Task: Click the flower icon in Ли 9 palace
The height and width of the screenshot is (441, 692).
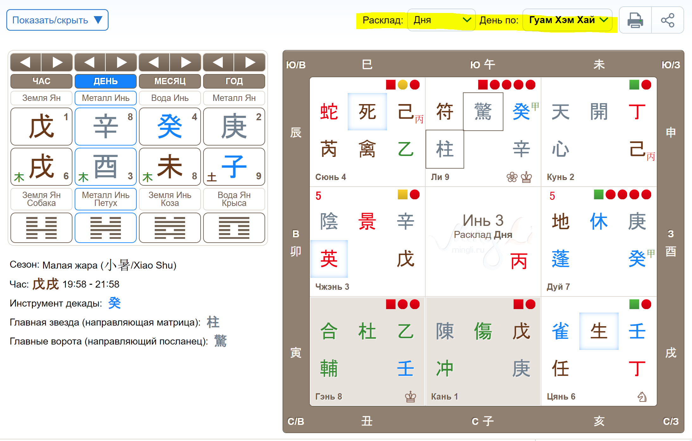Action: [x=512, y=177]
